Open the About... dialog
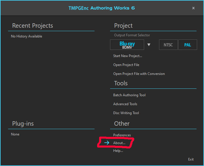Screen dimensions: 204x166 click(119, 143)
